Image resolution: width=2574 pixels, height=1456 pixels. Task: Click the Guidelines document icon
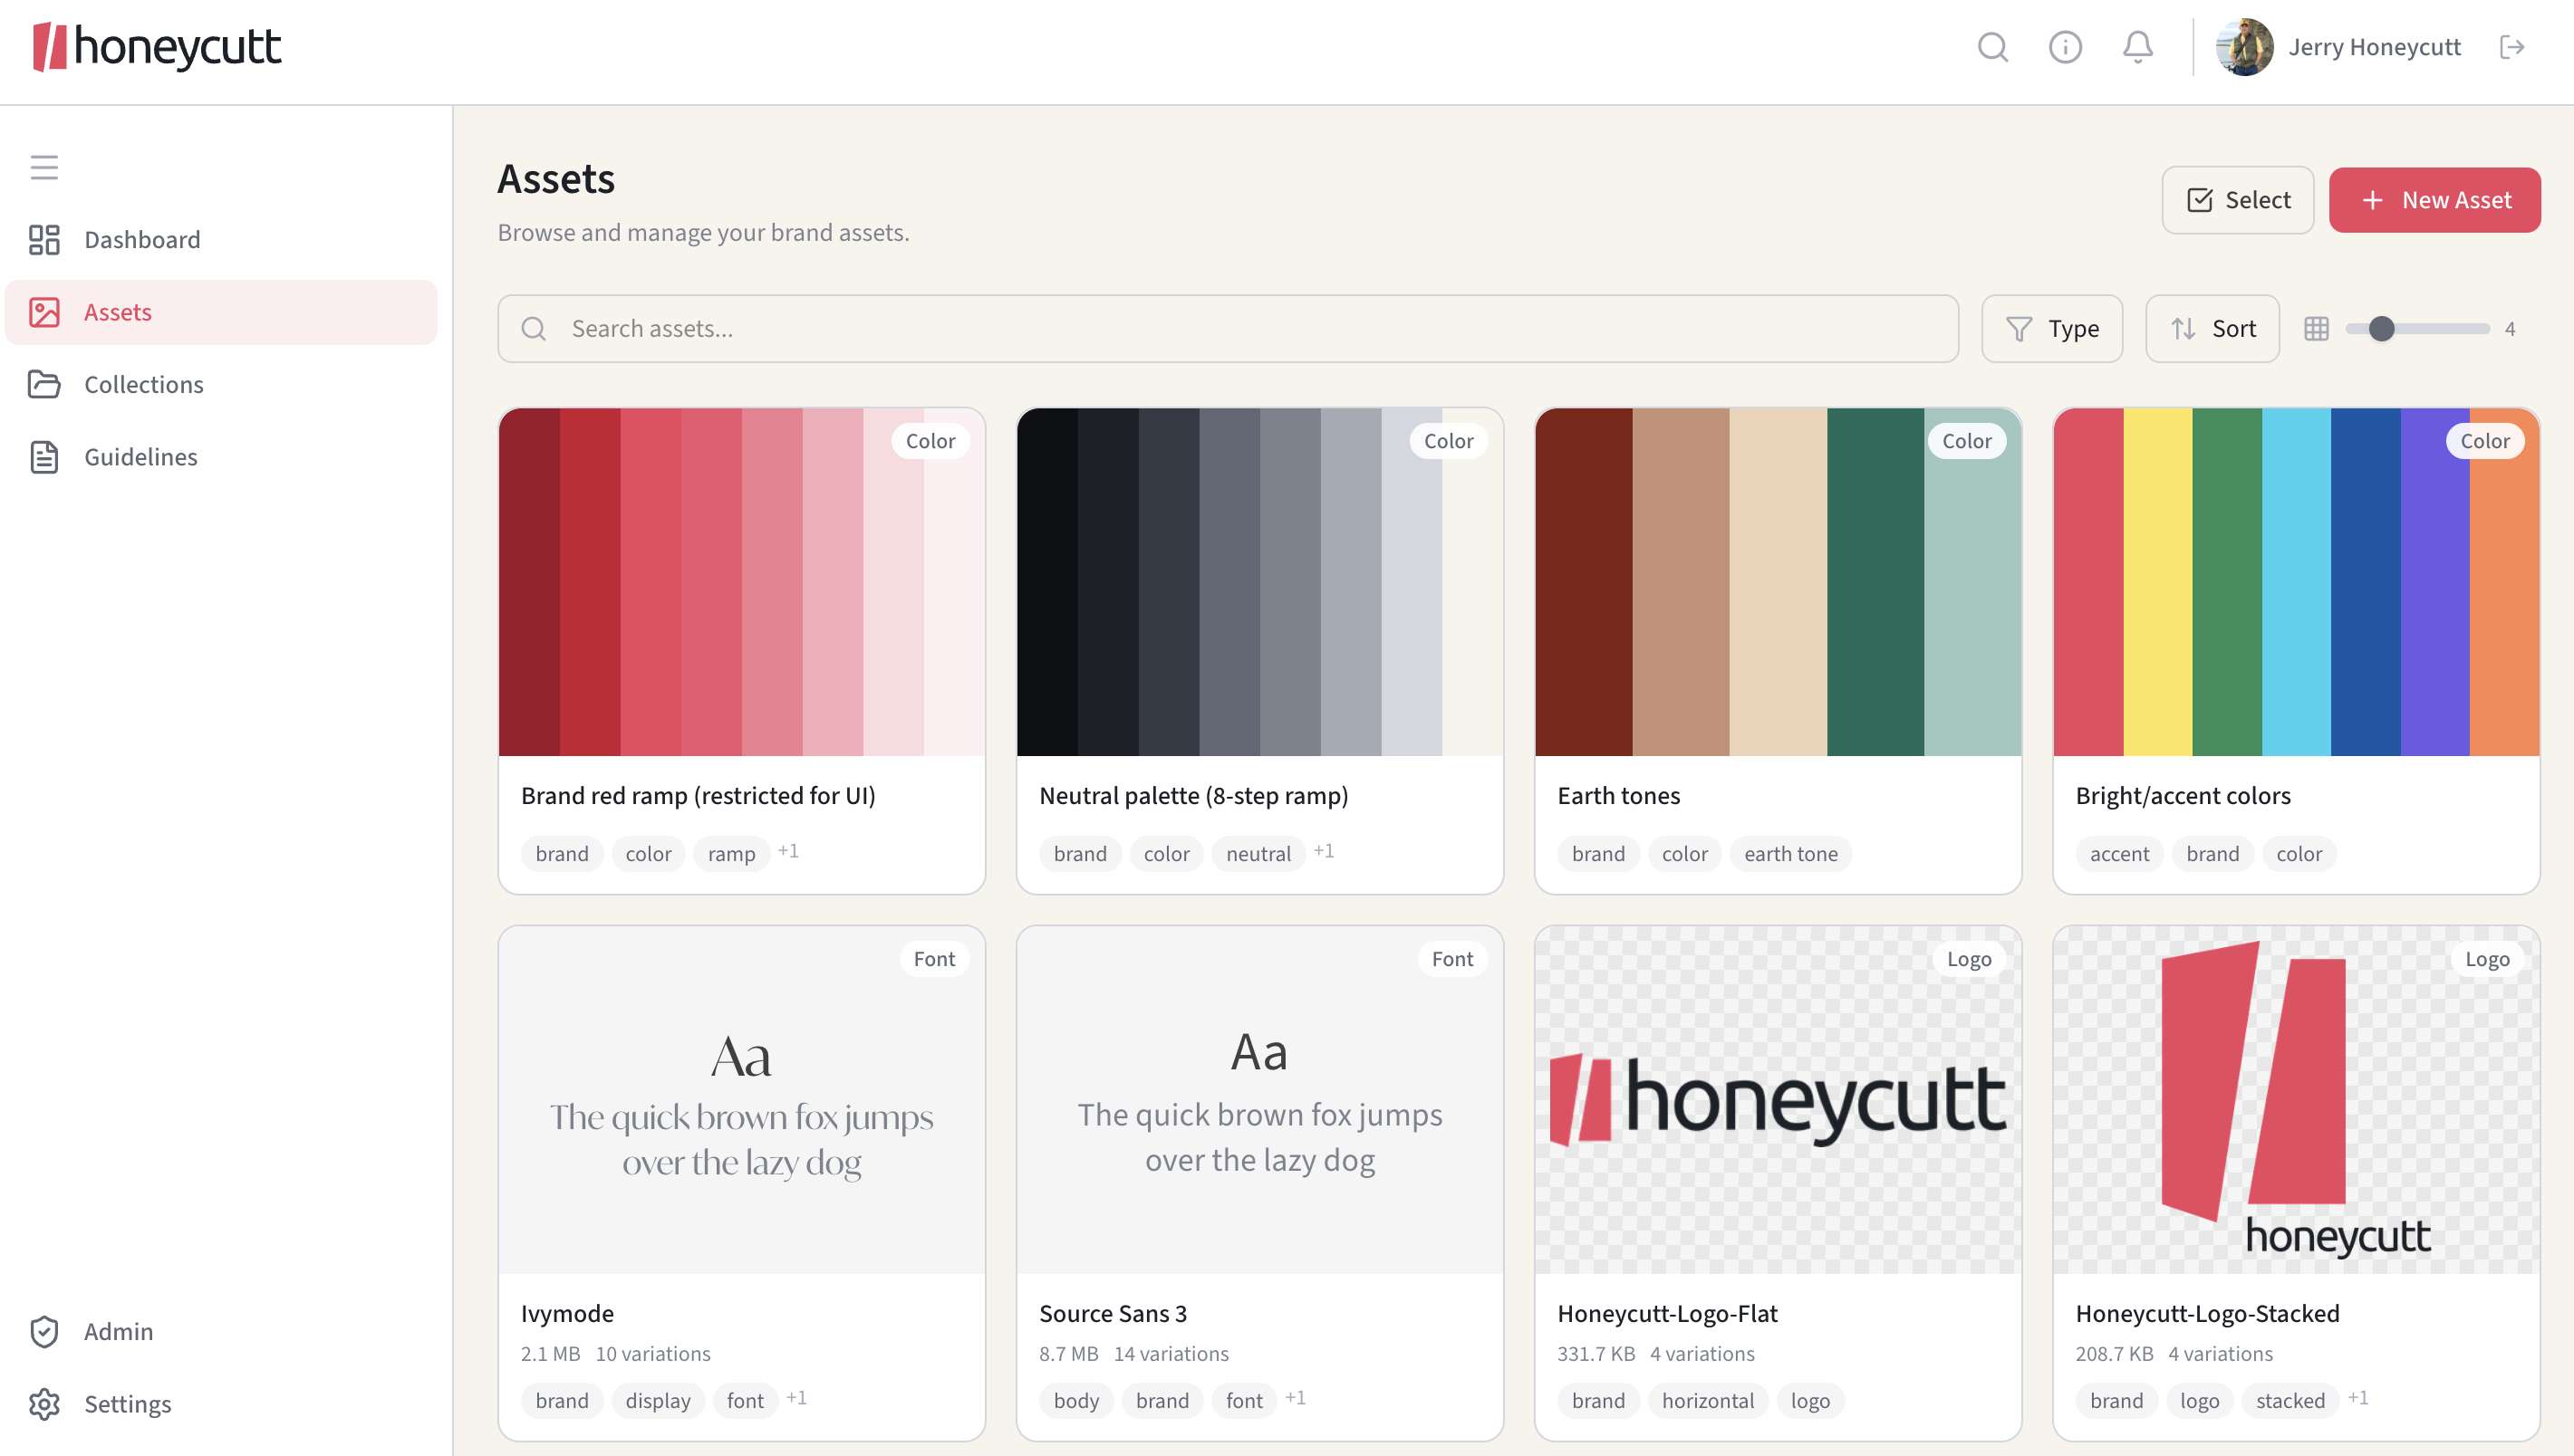44,457
